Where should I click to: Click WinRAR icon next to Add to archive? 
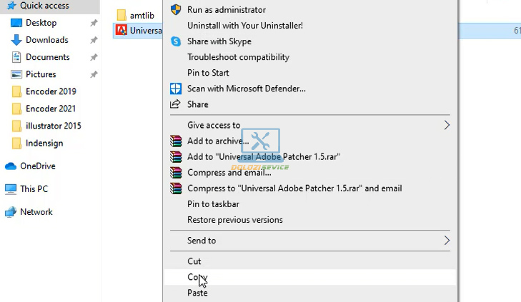tap(176, 141)
